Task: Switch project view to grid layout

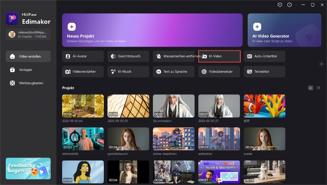Action: [x=311, y=88]
